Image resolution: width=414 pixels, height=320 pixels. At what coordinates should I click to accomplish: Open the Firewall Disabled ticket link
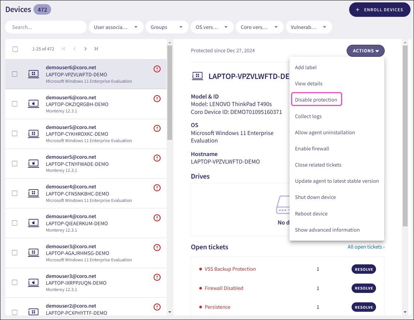click(x=224, y=288)
